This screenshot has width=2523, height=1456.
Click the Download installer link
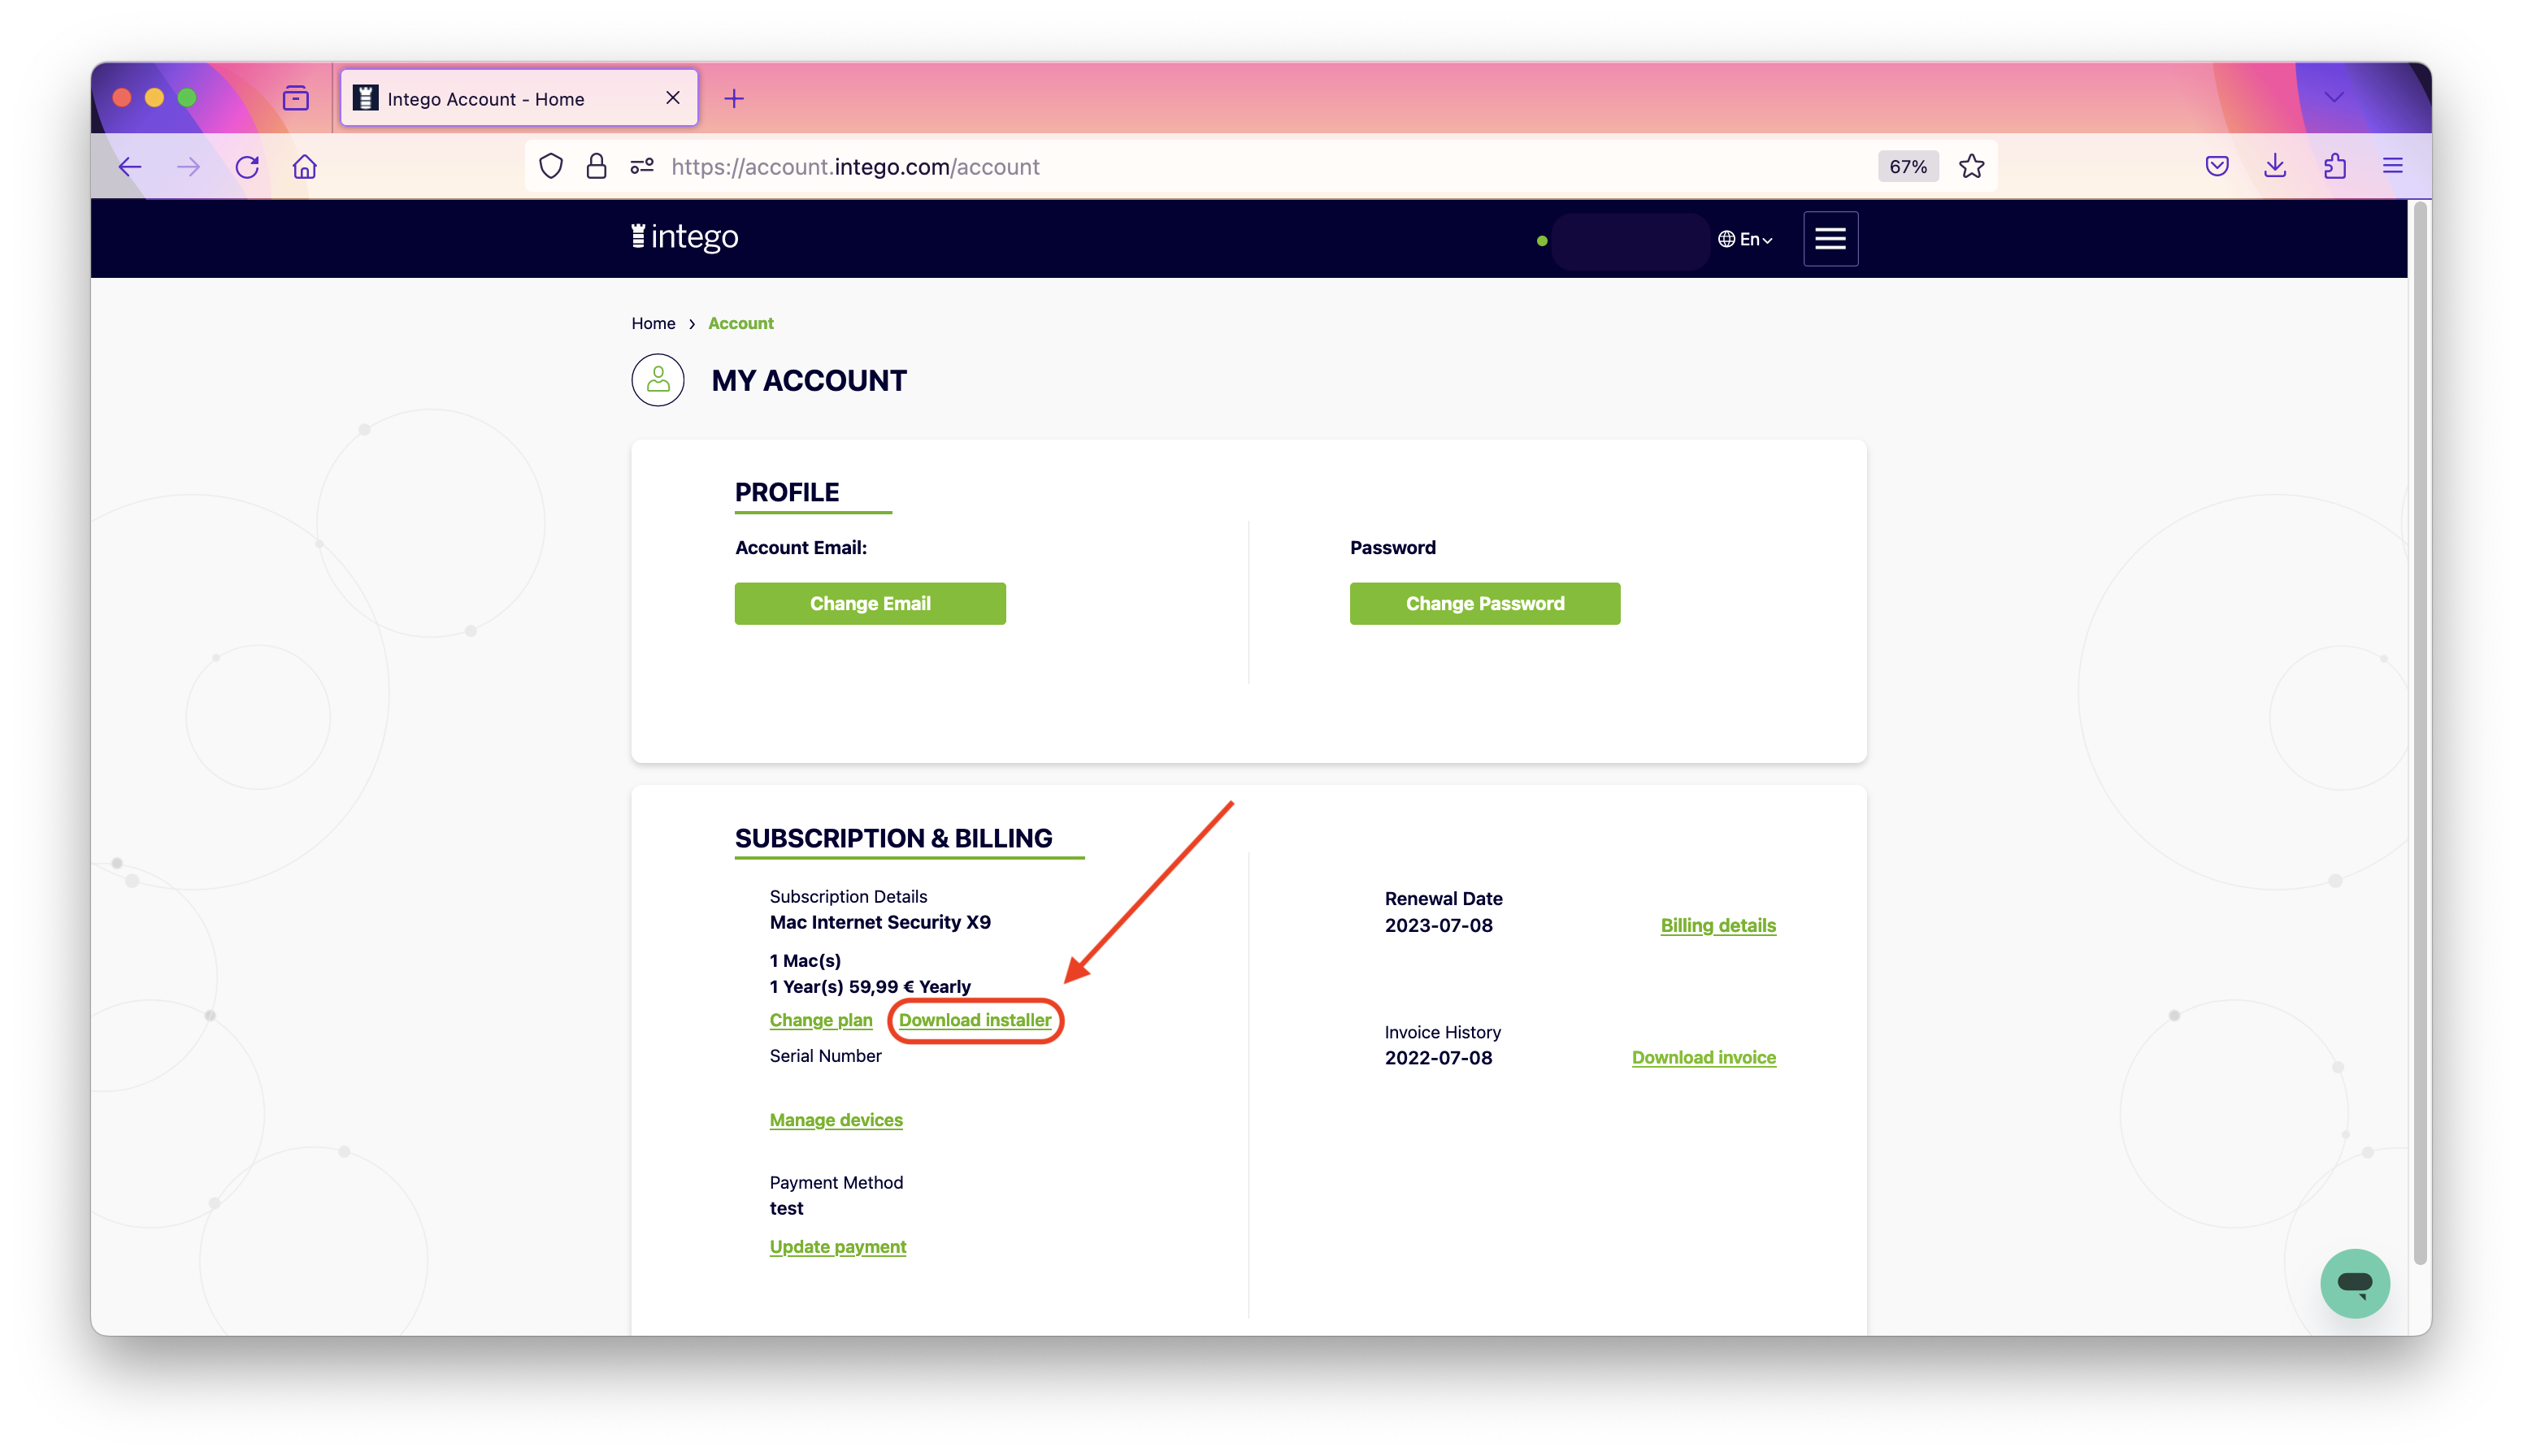point(975,1020)
